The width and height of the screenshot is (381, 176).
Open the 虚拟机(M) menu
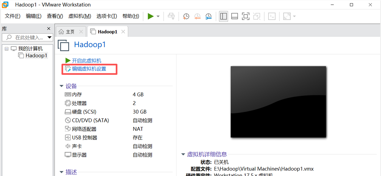pyautogui.click(x=79, y=16)
